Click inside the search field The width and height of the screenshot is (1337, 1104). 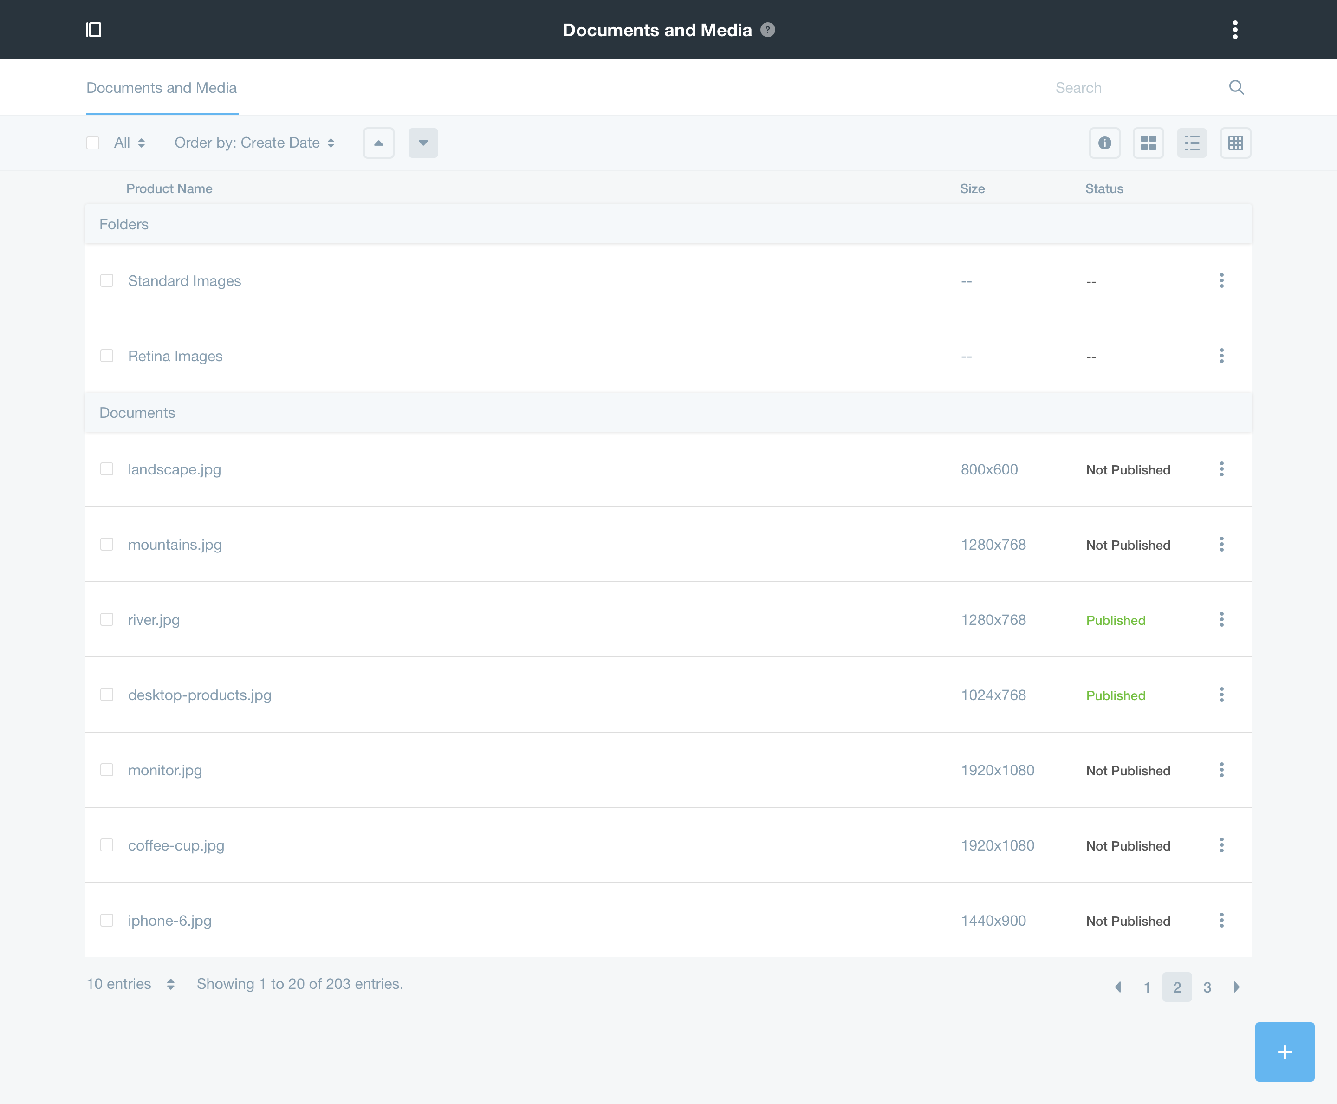pos(1113,87)
